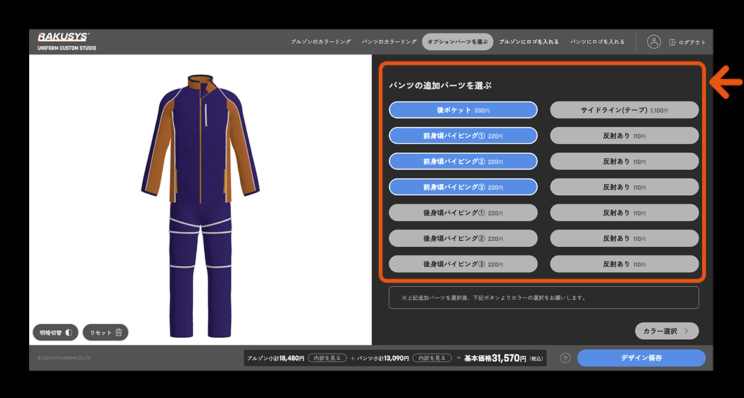Expand ブルゾン小計 内訳を見る breakdown
Viewport: 744px width, 398px height.
click(x=327, y=358)
